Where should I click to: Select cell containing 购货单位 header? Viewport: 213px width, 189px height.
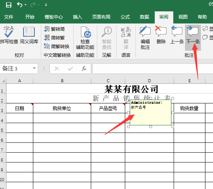(x=62, y=108)
